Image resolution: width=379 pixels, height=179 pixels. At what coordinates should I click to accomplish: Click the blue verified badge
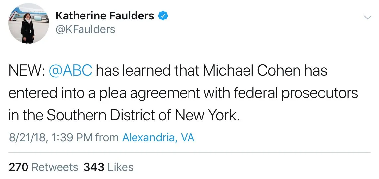(163, 16)
